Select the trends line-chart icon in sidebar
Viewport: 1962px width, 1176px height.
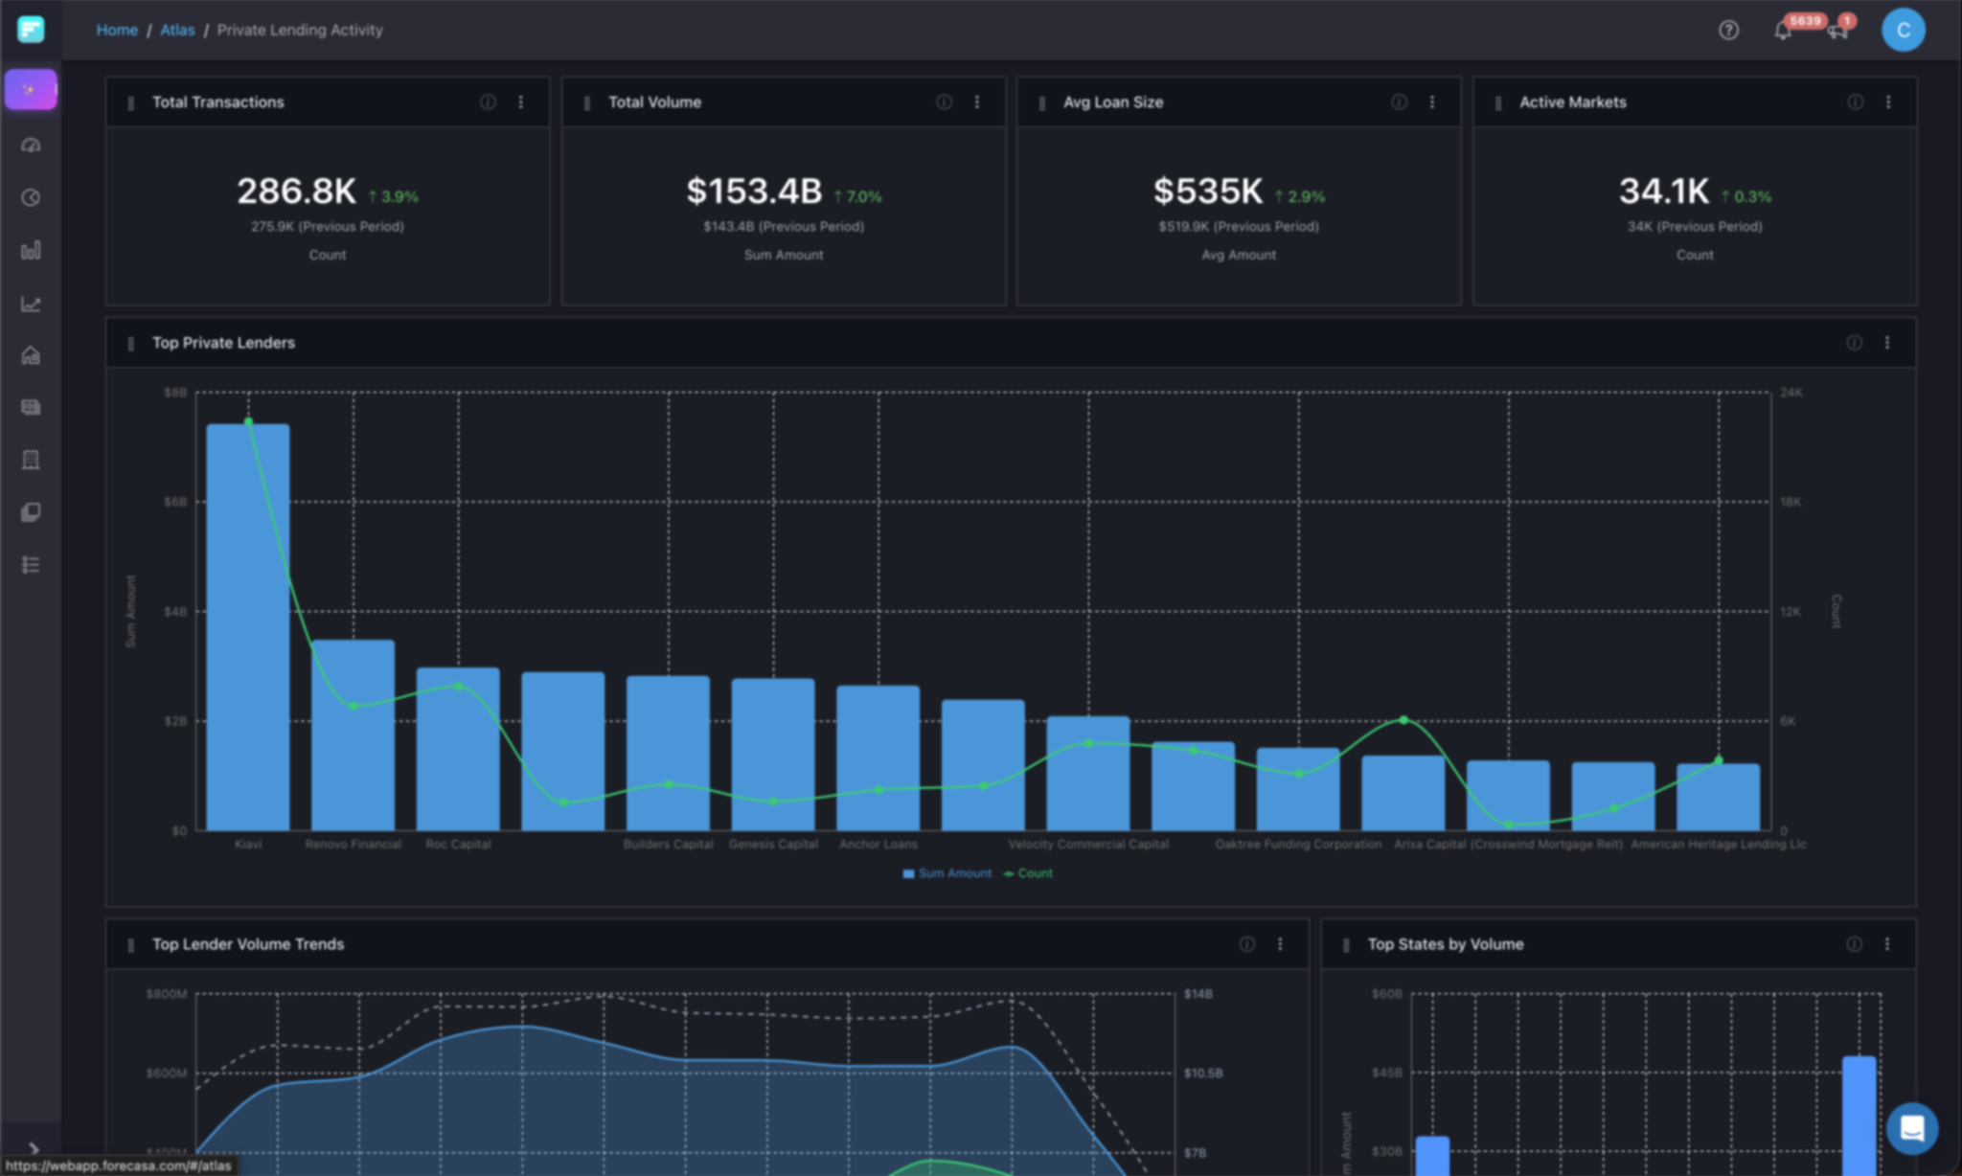coord(31,305)
